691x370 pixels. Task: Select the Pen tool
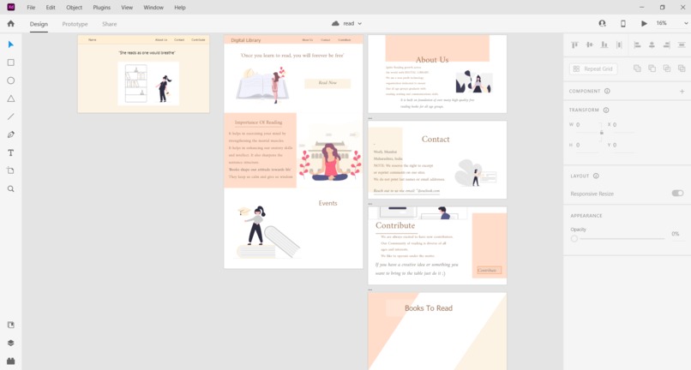[x=11, y=134]
